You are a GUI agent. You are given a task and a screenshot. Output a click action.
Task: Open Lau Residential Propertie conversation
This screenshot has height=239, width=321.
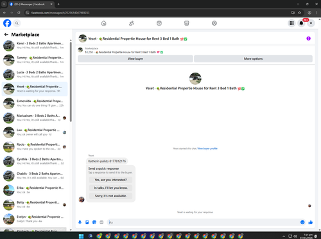35,132
